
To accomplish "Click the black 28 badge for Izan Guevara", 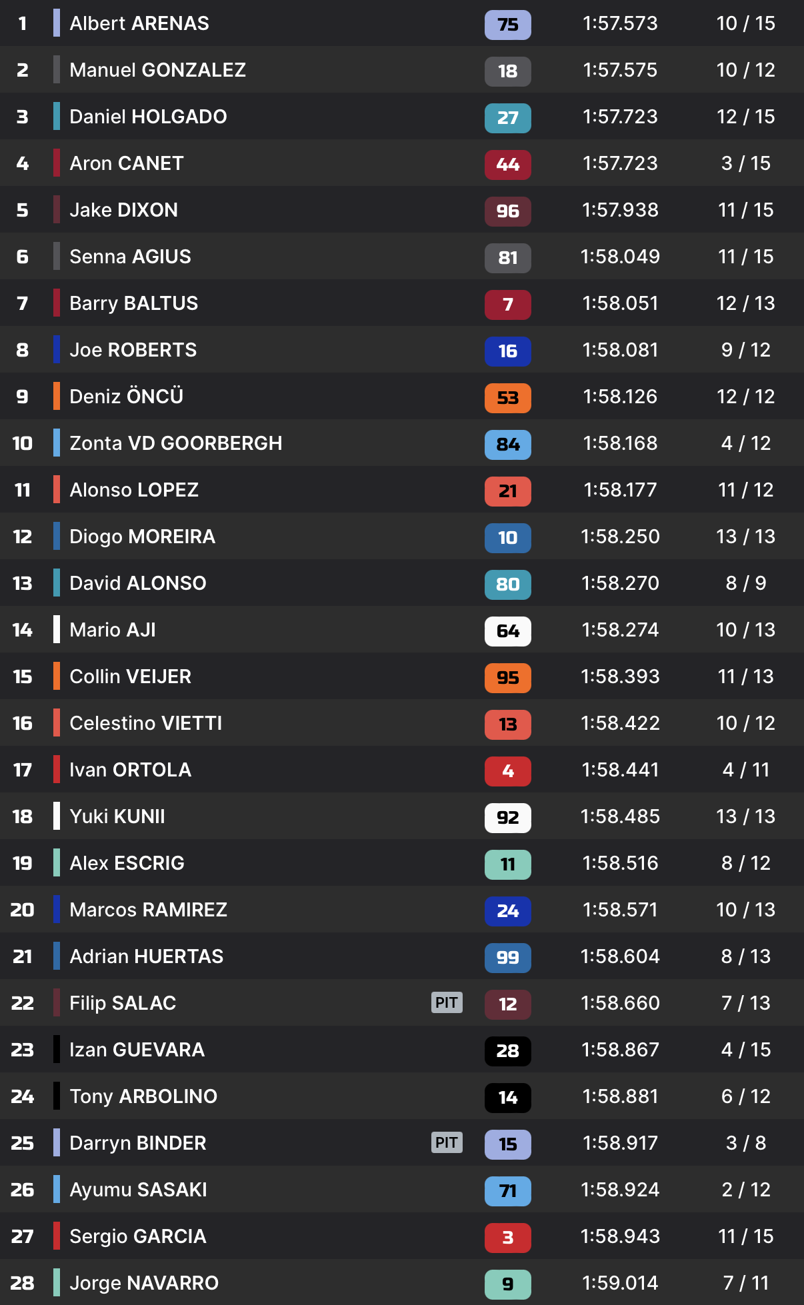I will (x=507, y=1051).
